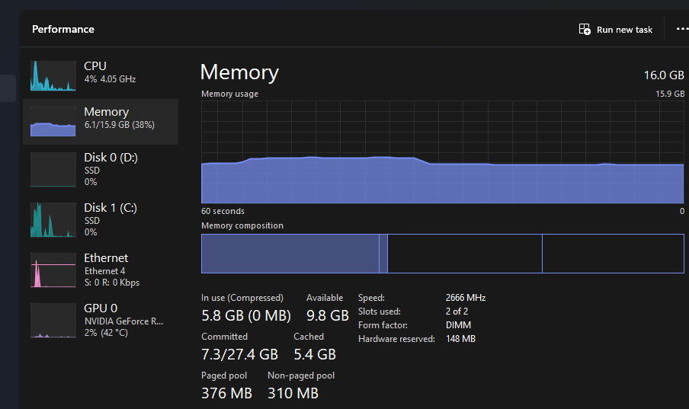Click the DIMM form factor value

[458, 325]
